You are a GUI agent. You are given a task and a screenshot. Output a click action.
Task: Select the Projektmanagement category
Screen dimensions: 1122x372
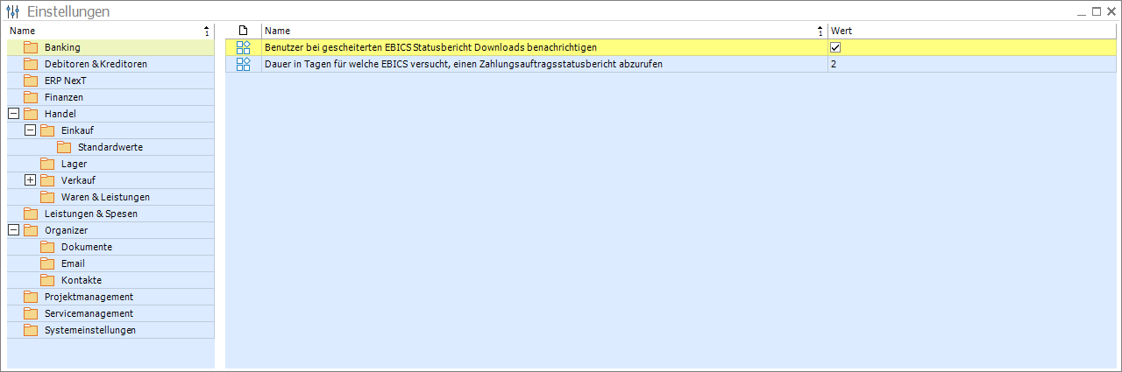click(89, 297)
